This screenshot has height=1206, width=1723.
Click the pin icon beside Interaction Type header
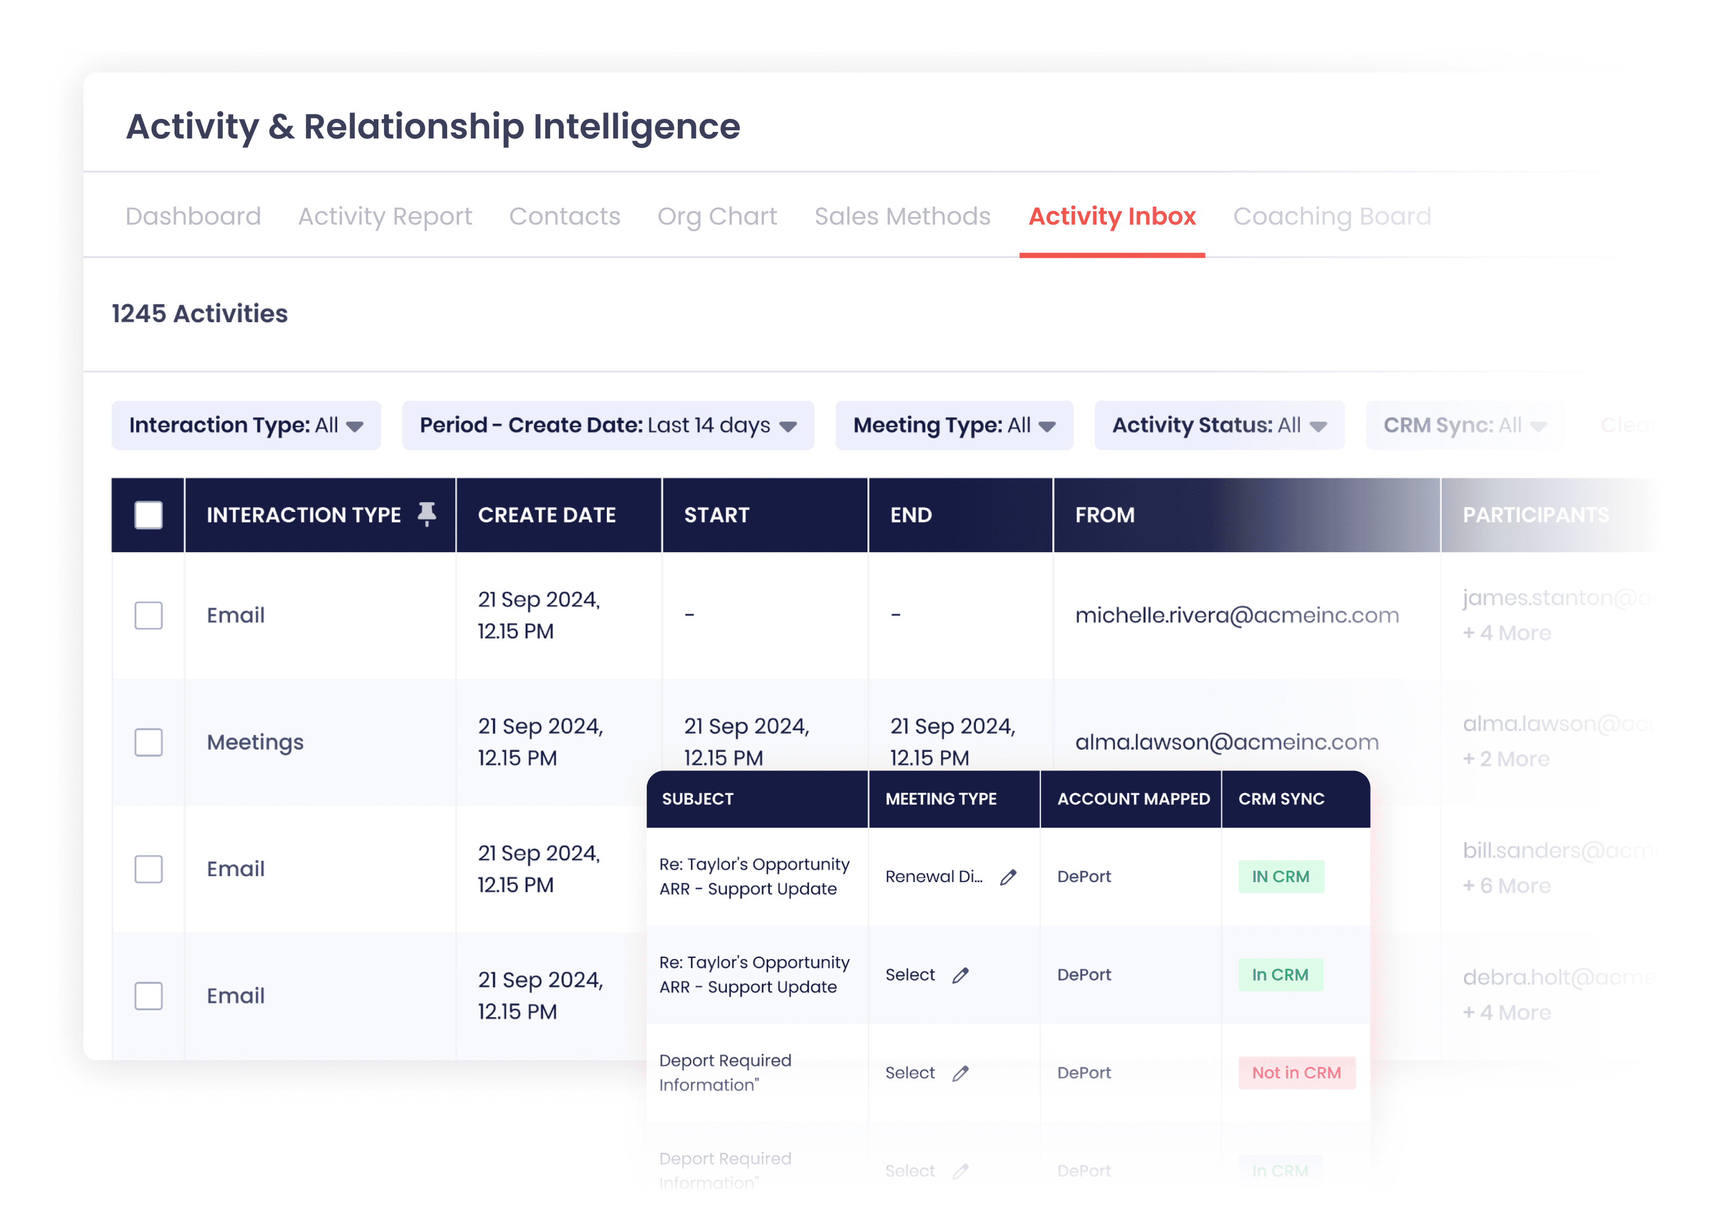tap(426, 514)
